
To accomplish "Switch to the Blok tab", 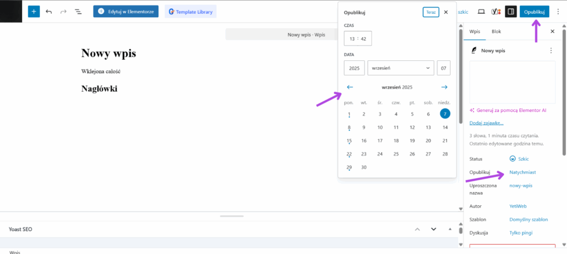I will pos(497,32).
